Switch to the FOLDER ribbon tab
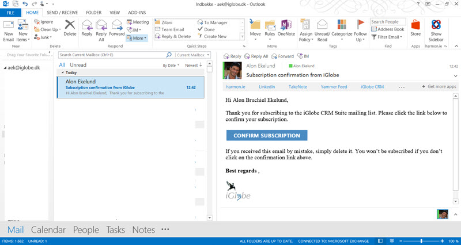This screenshot has height=245, width=461. coord(94,13)
